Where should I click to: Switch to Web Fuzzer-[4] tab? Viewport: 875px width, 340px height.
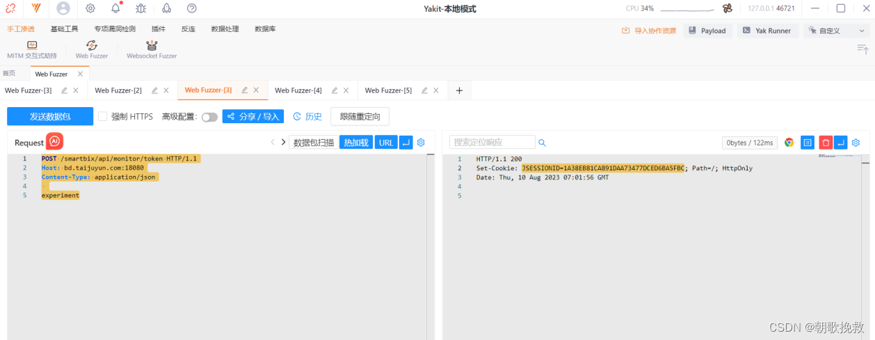click(x=298, y=90)
